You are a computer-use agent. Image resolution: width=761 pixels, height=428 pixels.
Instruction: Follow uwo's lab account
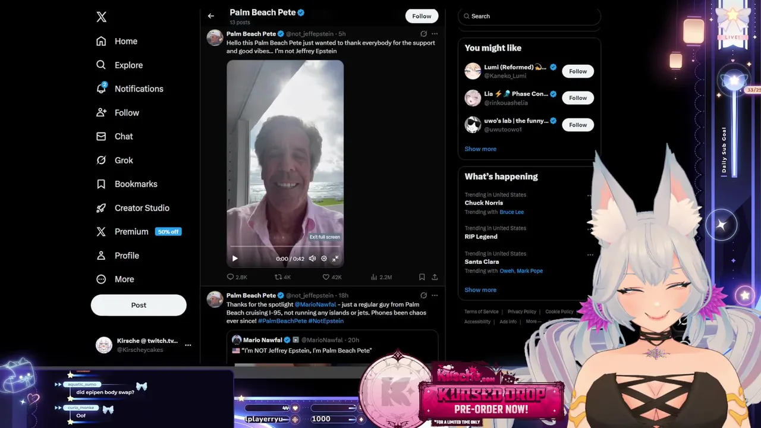(578, 125)
